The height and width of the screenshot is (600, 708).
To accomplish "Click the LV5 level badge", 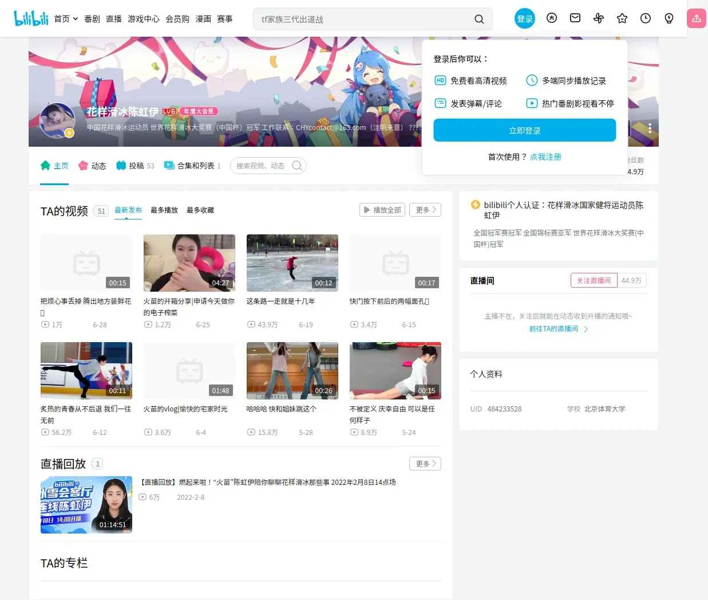I will tap(169, 111).
